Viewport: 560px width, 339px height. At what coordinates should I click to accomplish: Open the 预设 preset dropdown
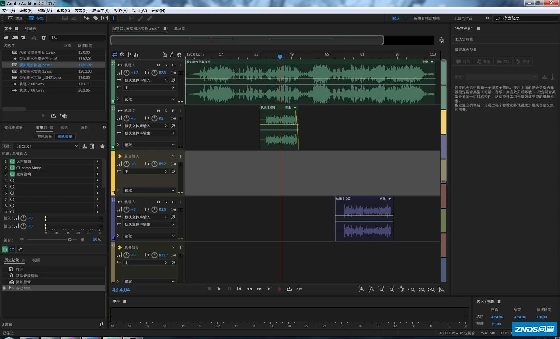coord(46,146)
